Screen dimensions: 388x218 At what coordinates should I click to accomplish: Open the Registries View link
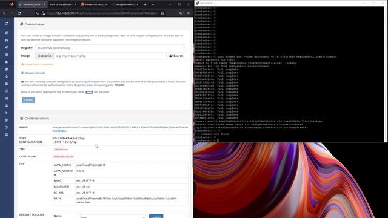[x=83, y=85]
